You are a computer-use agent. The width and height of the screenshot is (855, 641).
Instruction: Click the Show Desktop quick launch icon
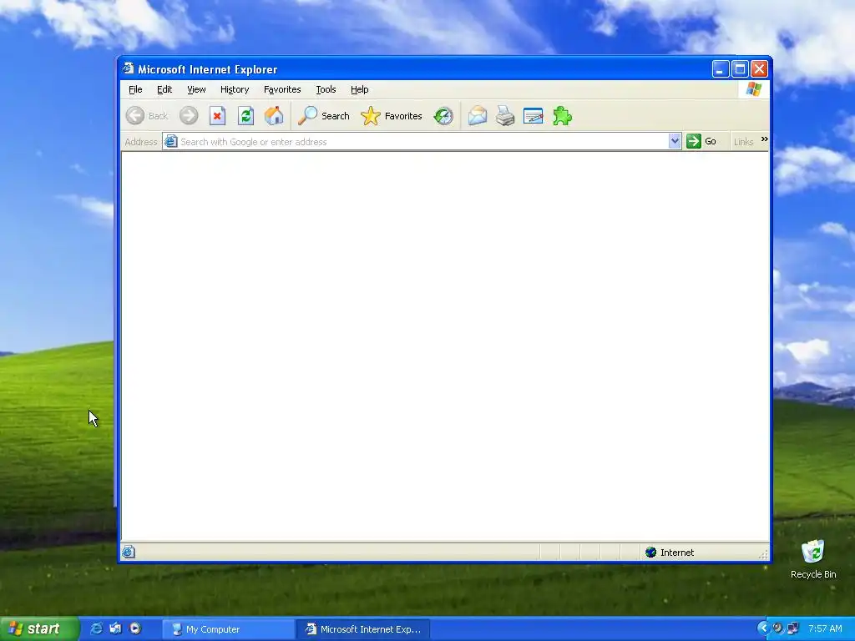tap(115, 628)
